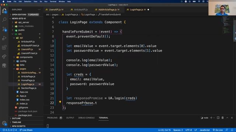Open Explorer more actions ellipsis

39,10
